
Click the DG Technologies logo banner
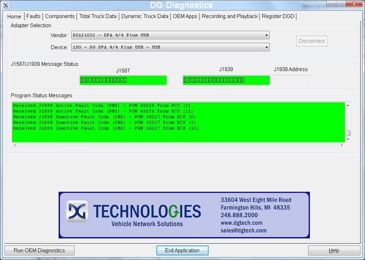click(x=184, y=215)
